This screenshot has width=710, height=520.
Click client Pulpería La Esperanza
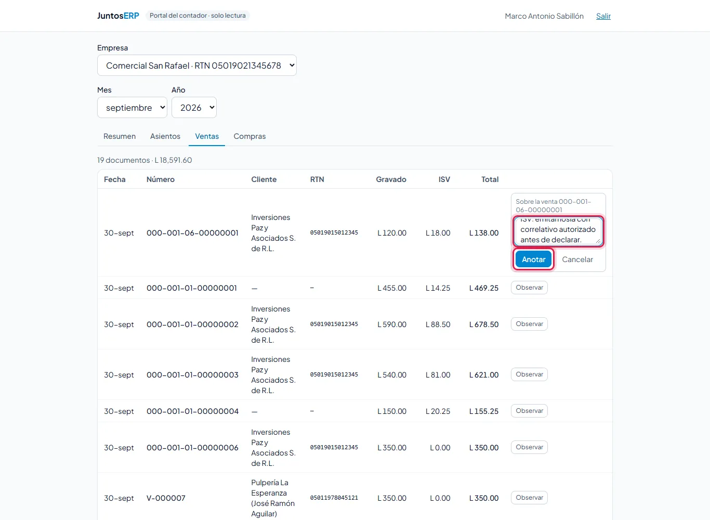pyautogui.click(x=273, y=498)
